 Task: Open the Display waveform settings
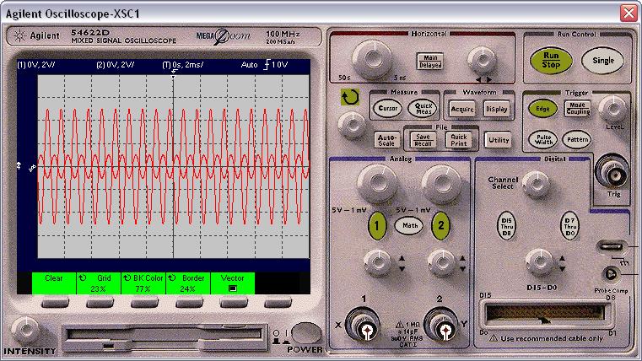tap(497, 110)
